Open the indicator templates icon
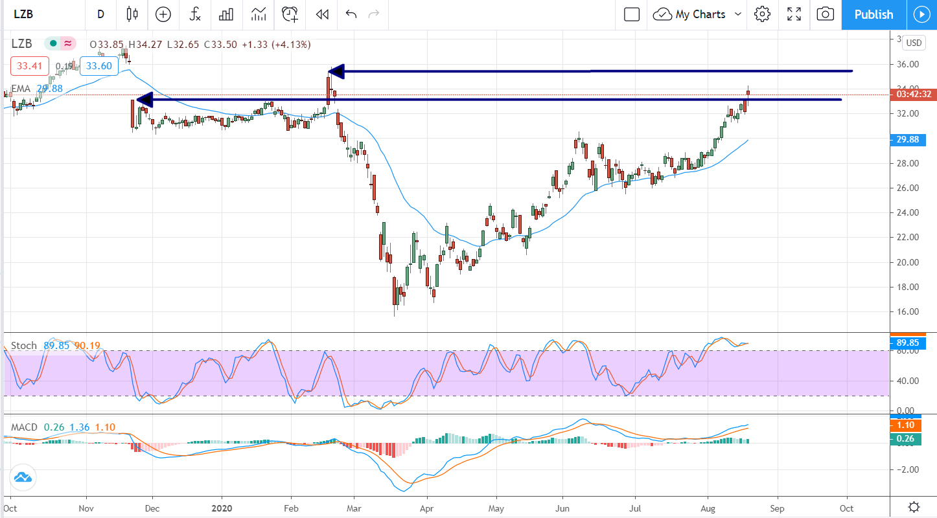The height and width of the screenshot is (518, 937). point(259,14)
